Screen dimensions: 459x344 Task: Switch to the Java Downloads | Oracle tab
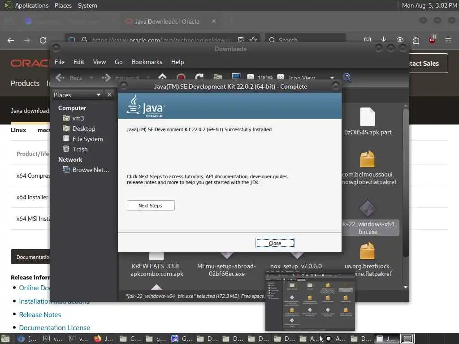click(x=167, y=21)
